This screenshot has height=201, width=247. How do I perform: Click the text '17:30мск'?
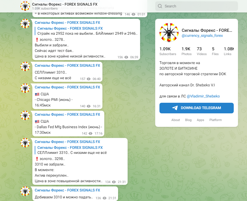coord(43,133)
